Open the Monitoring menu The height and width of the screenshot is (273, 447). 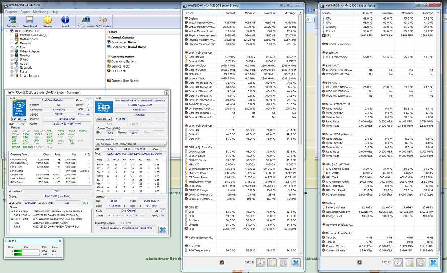tap(40, 12)
